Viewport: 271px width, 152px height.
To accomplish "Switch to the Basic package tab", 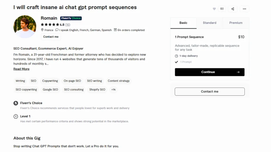I will [x=183, y=23].
